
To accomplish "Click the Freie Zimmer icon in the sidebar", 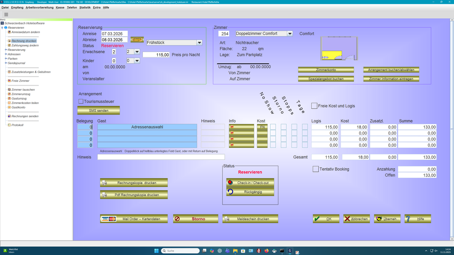I will tap(9, 81).
